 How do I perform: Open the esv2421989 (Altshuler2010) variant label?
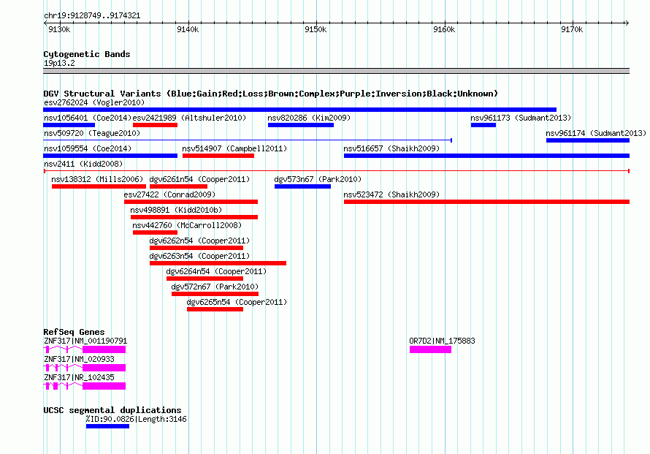[189, 118]
